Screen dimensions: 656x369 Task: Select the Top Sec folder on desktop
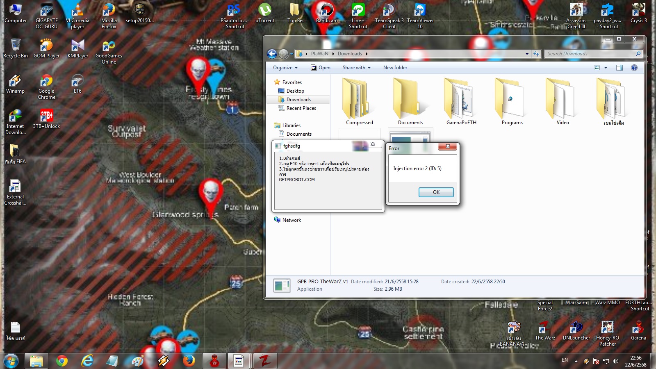point(296,13)
